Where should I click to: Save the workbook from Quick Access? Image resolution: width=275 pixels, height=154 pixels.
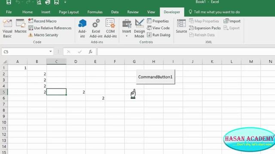(9, 2)
